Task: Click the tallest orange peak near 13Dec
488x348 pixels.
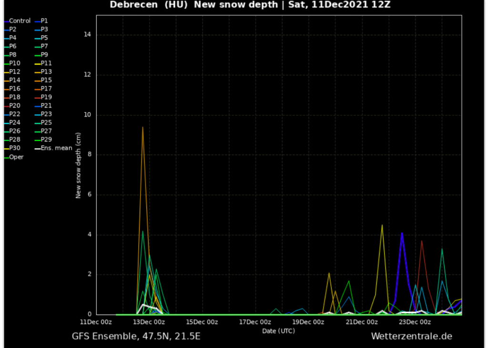Action: tap(142, 127)
